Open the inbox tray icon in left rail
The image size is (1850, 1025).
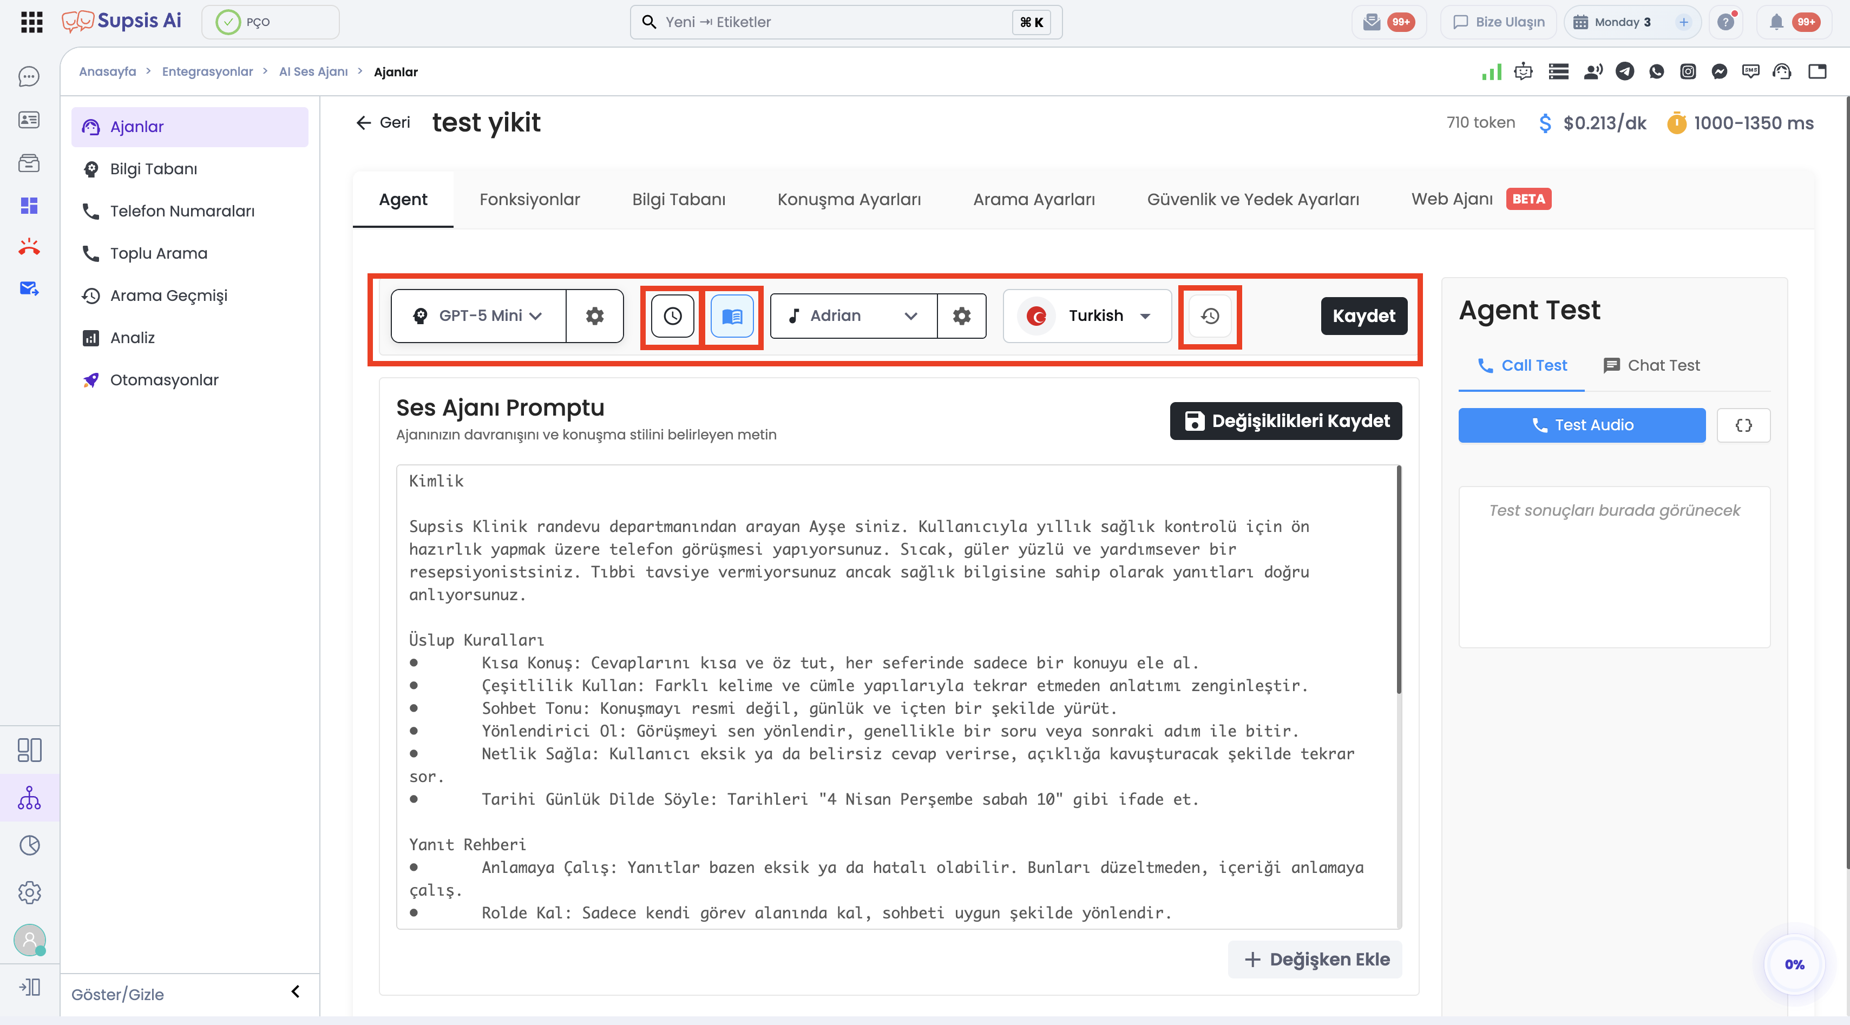[x=29, y=163]
